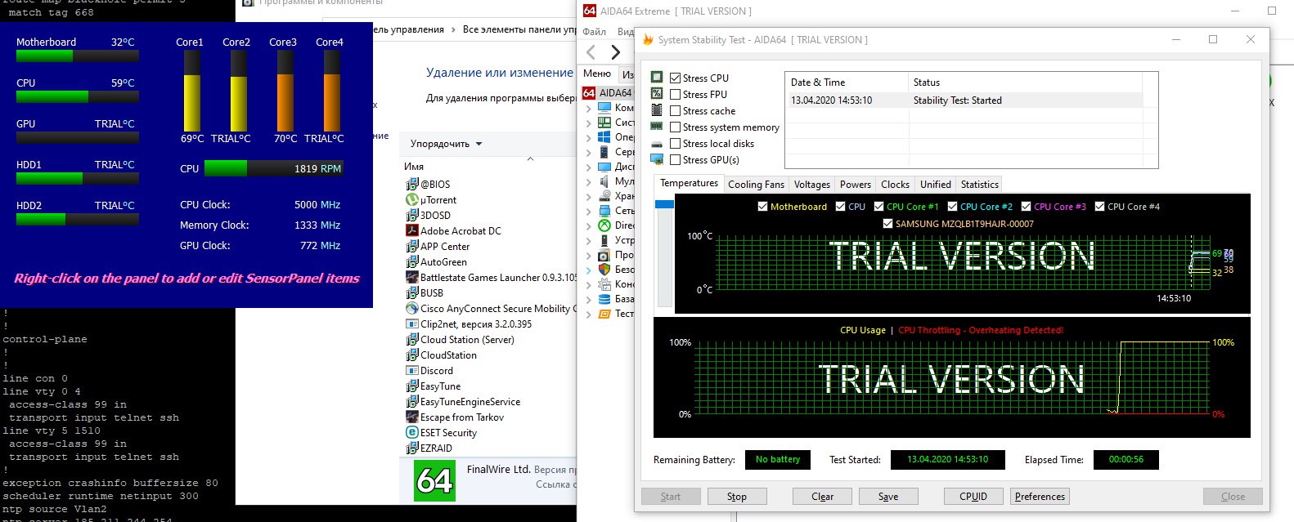Image resolution: width=1294 pixels, height=522 pixels.
Task: Stop the stability test
Action: click(x=737, y=496)
